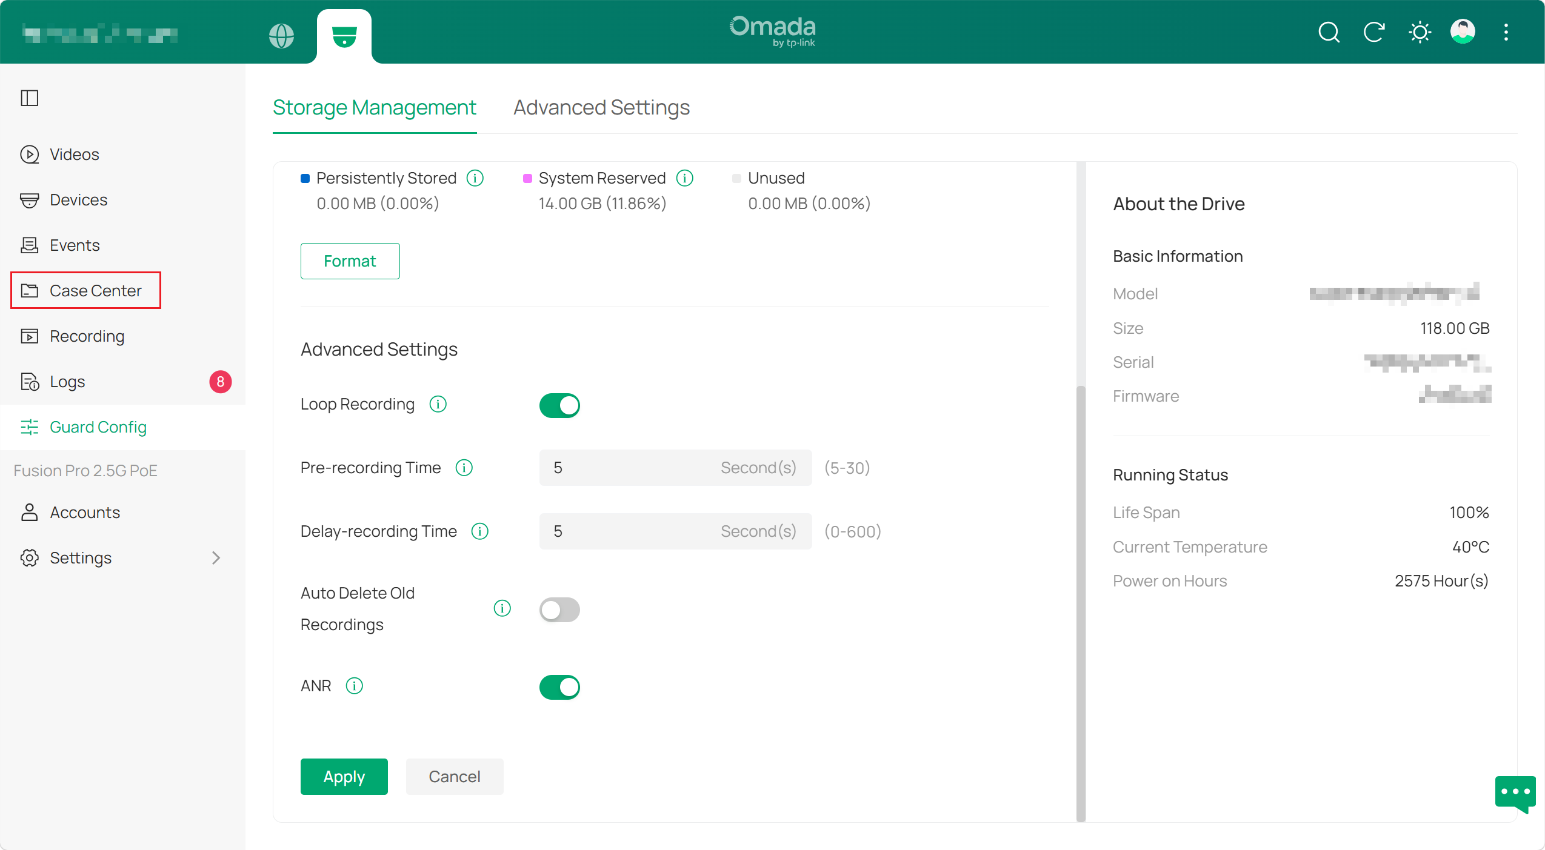1545x850 pixels.
Task: Open the search icon in header
Action: coord(1329,32)
